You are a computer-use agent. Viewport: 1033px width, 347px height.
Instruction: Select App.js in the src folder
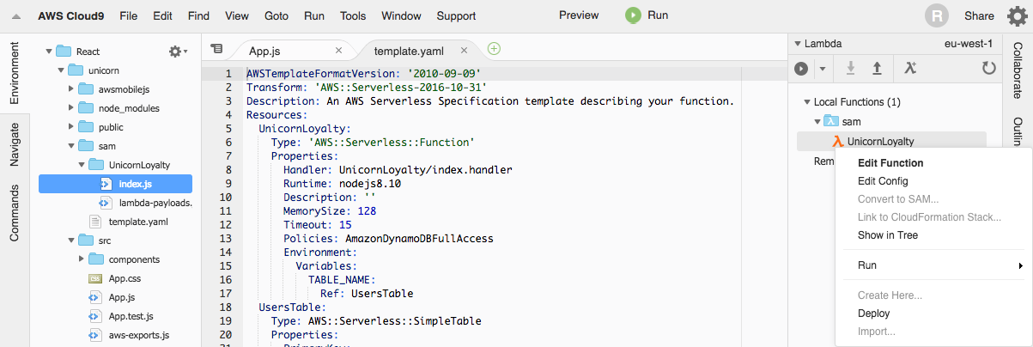pyautogui.click(x=121, y=297)
